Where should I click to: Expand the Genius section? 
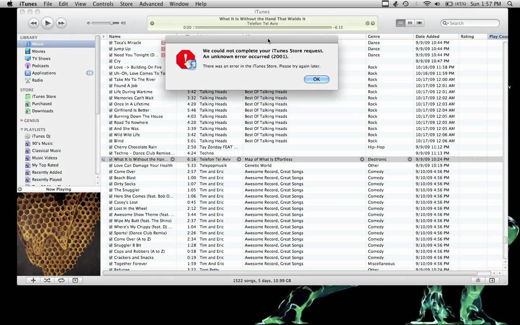[22, 121]
